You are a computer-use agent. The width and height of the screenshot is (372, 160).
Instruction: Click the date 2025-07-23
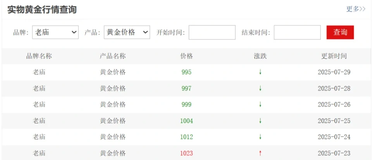(x=334, y=153)
